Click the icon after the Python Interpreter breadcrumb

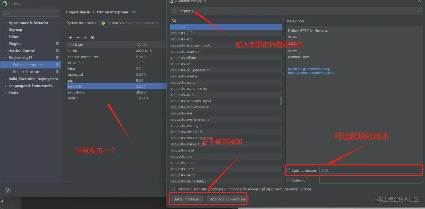click(134, 12)
